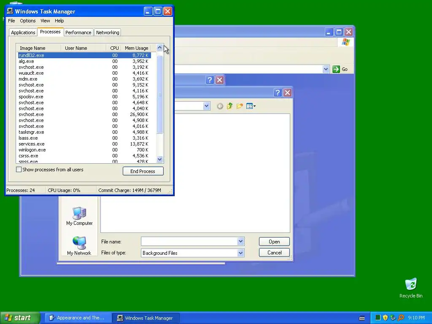Select the mdm.exe process row
Viewport: 432px width, 324px height.
click(84, 79)
